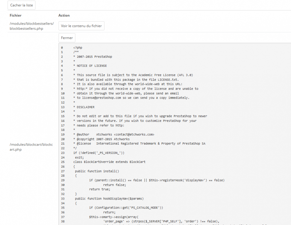Click the Configuration::get('PS_CATALOG_MODE') line
Viewport: 291px width, 225px height.
(126, 208)
